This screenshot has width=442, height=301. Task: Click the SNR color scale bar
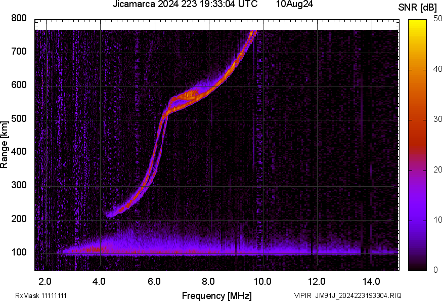coord(418,145)
